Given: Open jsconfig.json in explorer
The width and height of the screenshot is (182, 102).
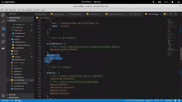Looking at the screenshot, I should 18,77.
